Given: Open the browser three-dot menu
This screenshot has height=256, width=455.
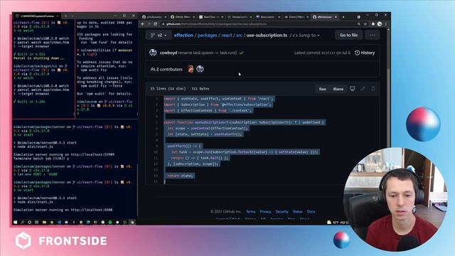Looking at the screenshot, I should [386, 24].
